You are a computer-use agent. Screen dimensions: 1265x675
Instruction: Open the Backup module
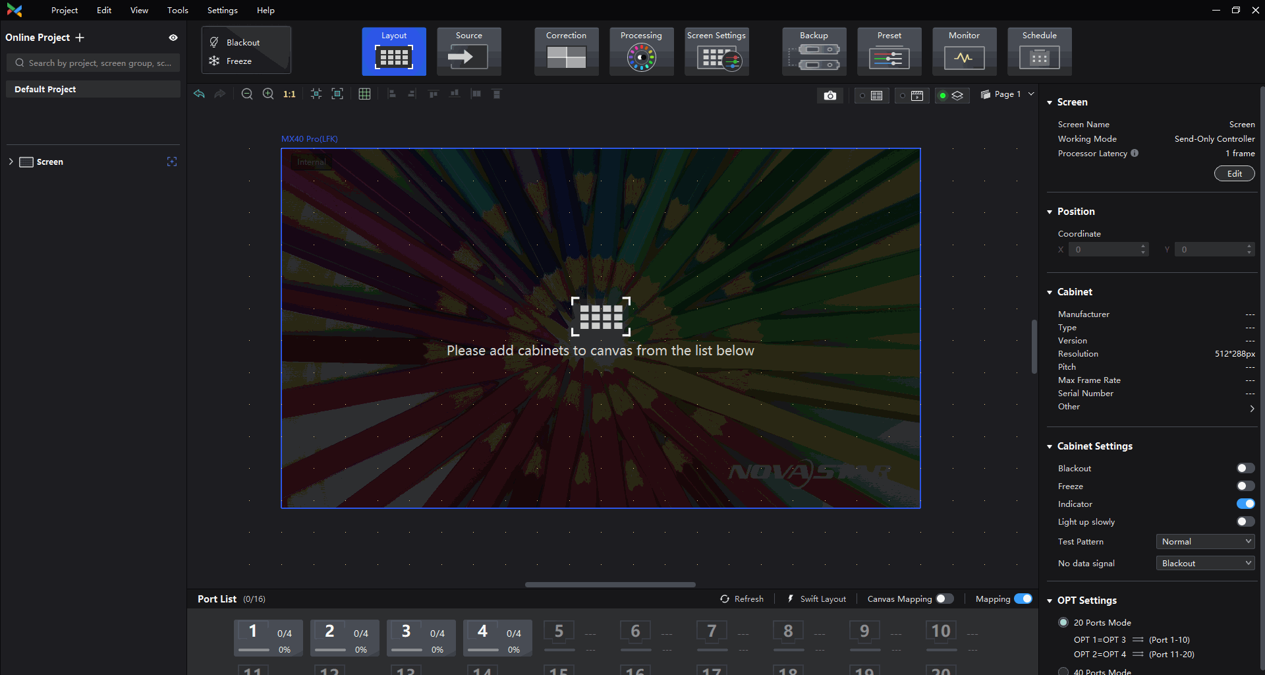814,51
